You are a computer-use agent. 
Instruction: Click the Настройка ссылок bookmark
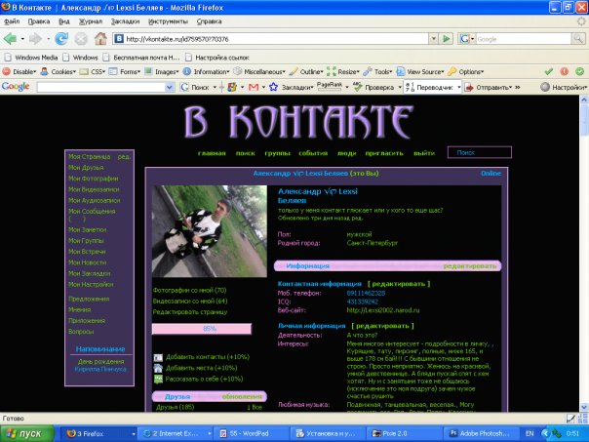click(x=217, y=58)
